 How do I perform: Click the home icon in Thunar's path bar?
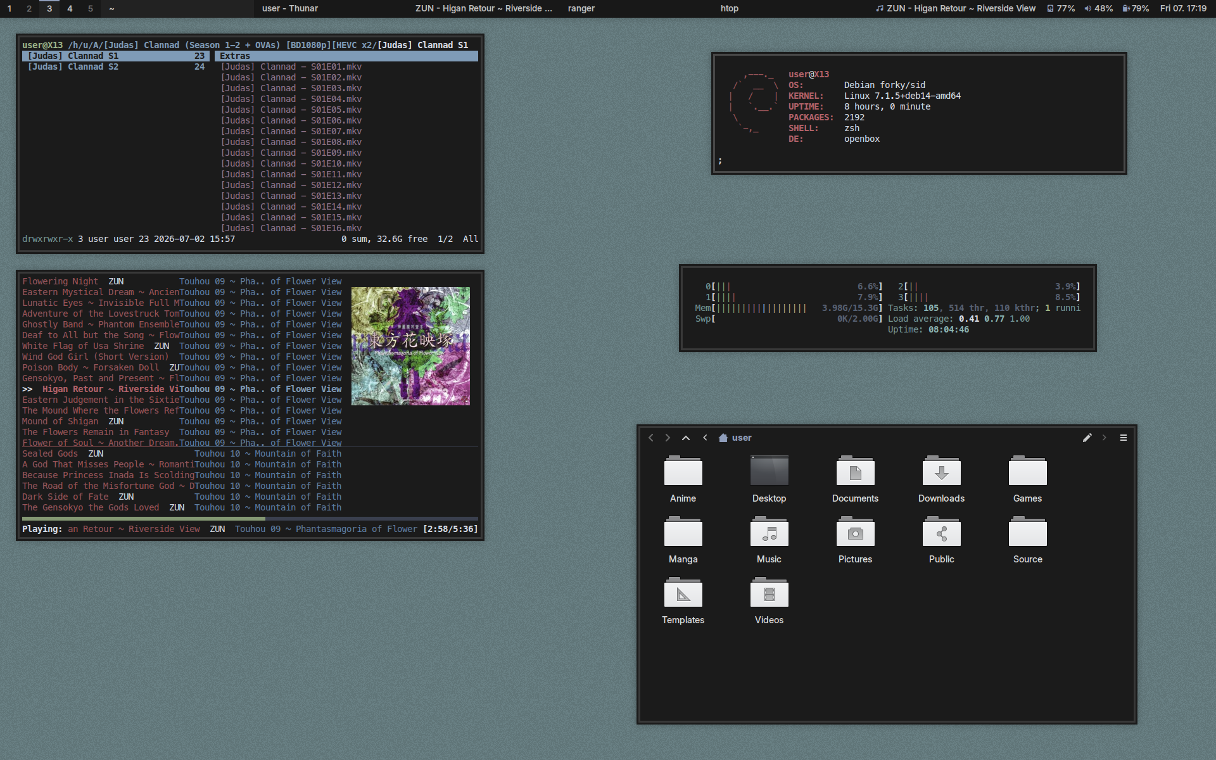pyautogui.click(x=723, y=438)
